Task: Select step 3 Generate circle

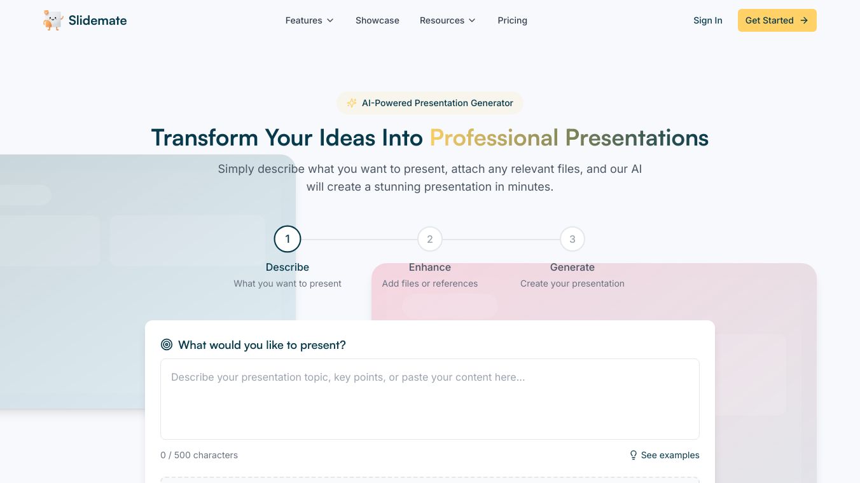Action: pyautogui.click(x=572, y=239)
